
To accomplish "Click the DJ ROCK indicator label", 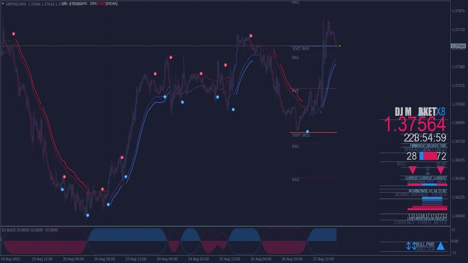I will 30,230.
